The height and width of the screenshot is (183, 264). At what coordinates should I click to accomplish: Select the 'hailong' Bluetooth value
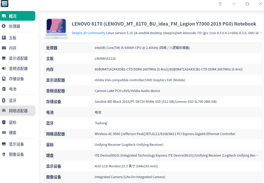coord(101,123)
